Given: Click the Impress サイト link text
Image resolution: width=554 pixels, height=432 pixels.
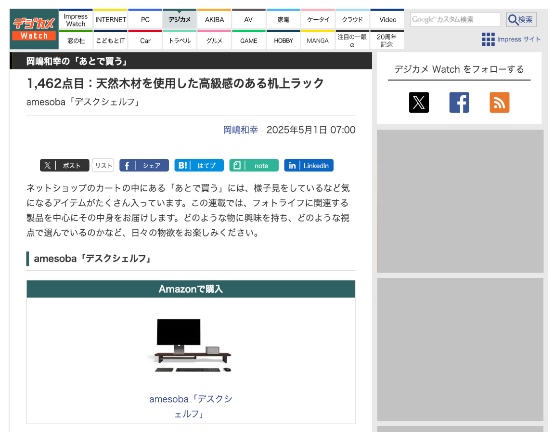Looking at the screenshot, I should 519,39.
